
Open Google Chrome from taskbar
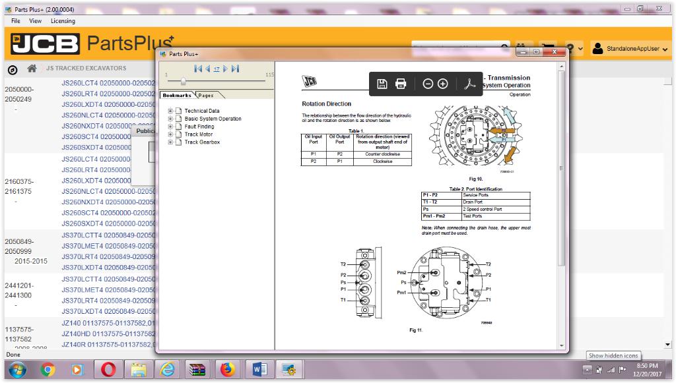[48, 370]
